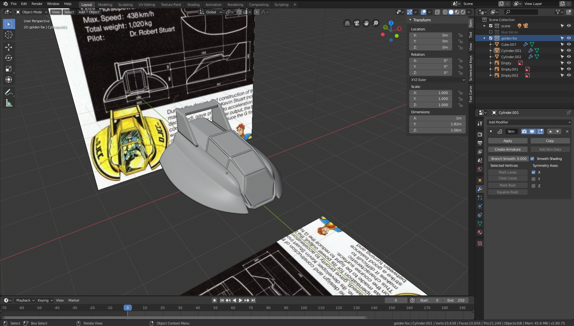Apply the Skin modifier
The image size is (574, 326).
(508, 141)
